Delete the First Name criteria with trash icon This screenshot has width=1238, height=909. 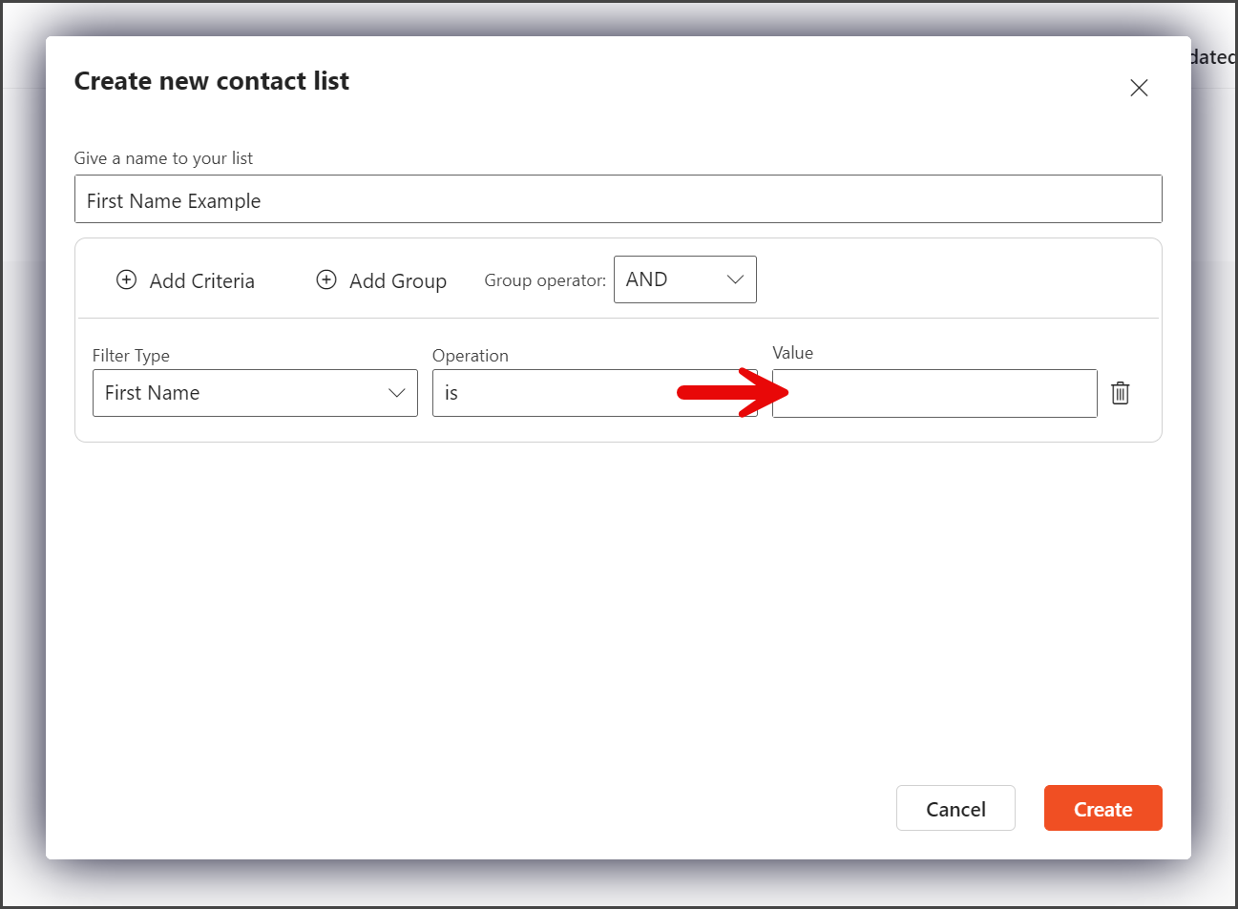point(1121,392)
